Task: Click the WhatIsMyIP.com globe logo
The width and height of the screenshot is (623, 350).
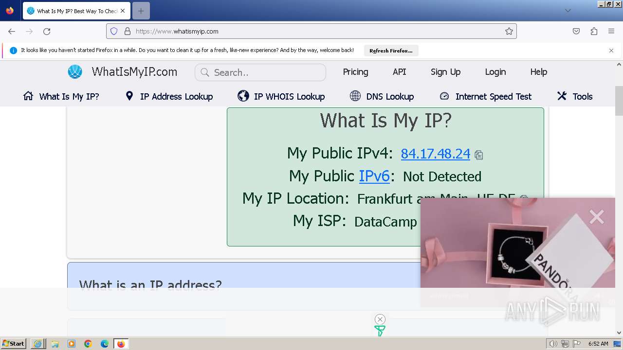Action: pyautogui.click(x=75, y=72)
